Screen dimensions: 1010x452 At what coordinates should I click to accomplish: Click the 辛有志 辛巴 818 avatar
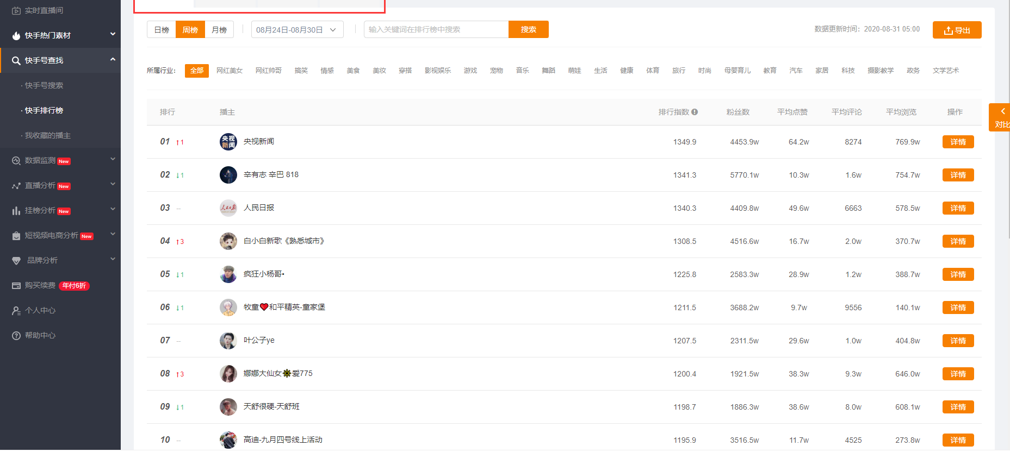(x=228, y=175)
